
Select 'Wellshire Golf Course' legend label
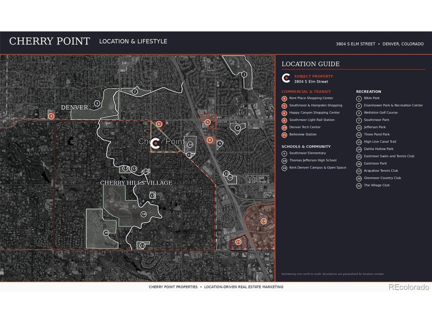(381, 113)
